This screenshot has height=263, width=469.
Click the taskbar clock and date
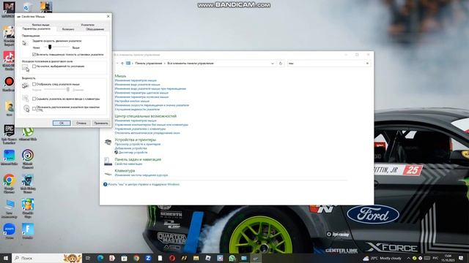(x=448, y=258)
